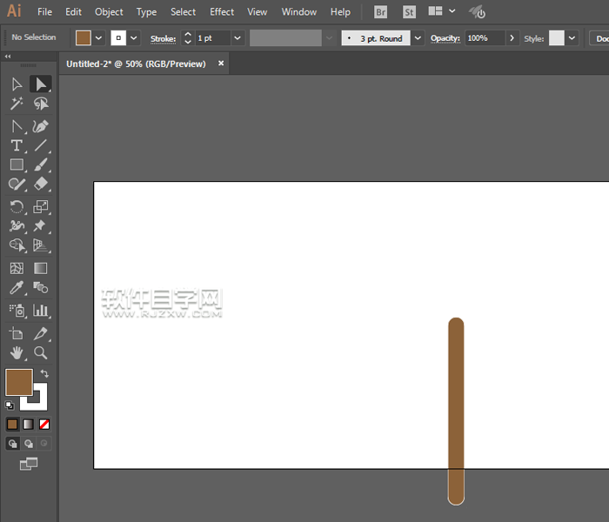Switch to Gradient paint mode

click(x=28, y=425)
